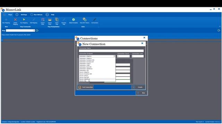Click the New Mapping ribbon icon
The height and width of the screenshot is (124, 222).
tap(6, 20)
